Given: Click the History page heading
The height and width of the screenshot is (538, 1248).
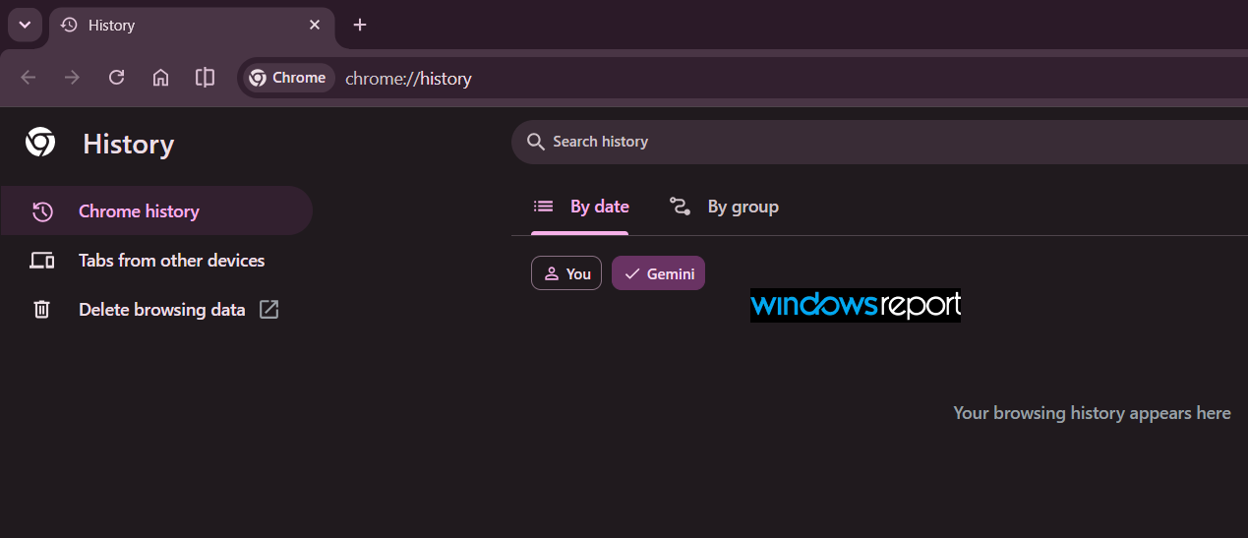Looking at the screenshot, I should [128, 145].
